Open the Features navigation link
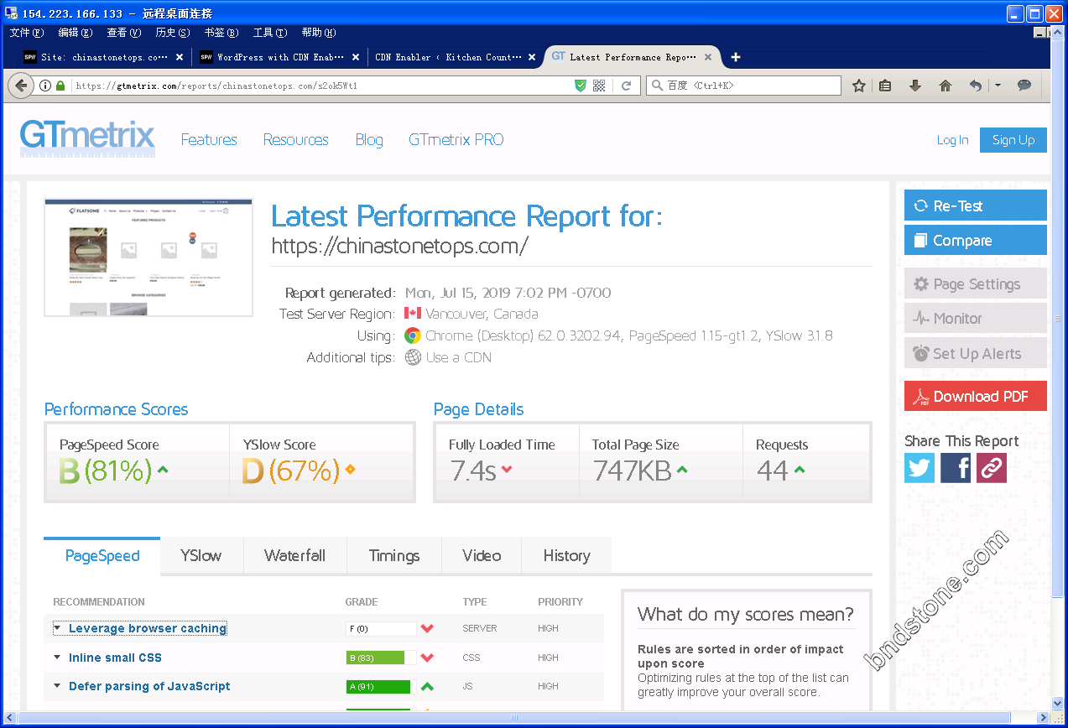Screen dimensions: 1068x728 (x=209, y=140)
